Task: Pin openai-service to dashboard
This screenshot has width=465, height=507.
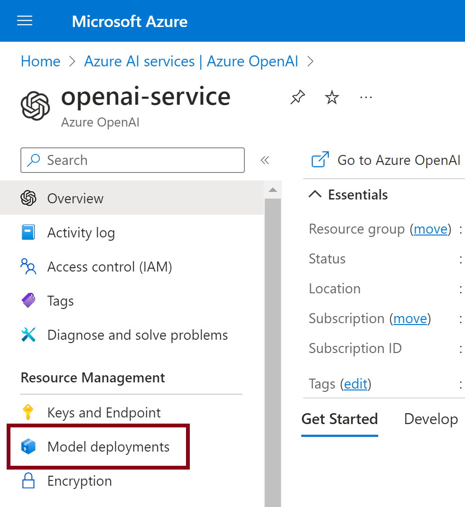Action: (297, 98)
